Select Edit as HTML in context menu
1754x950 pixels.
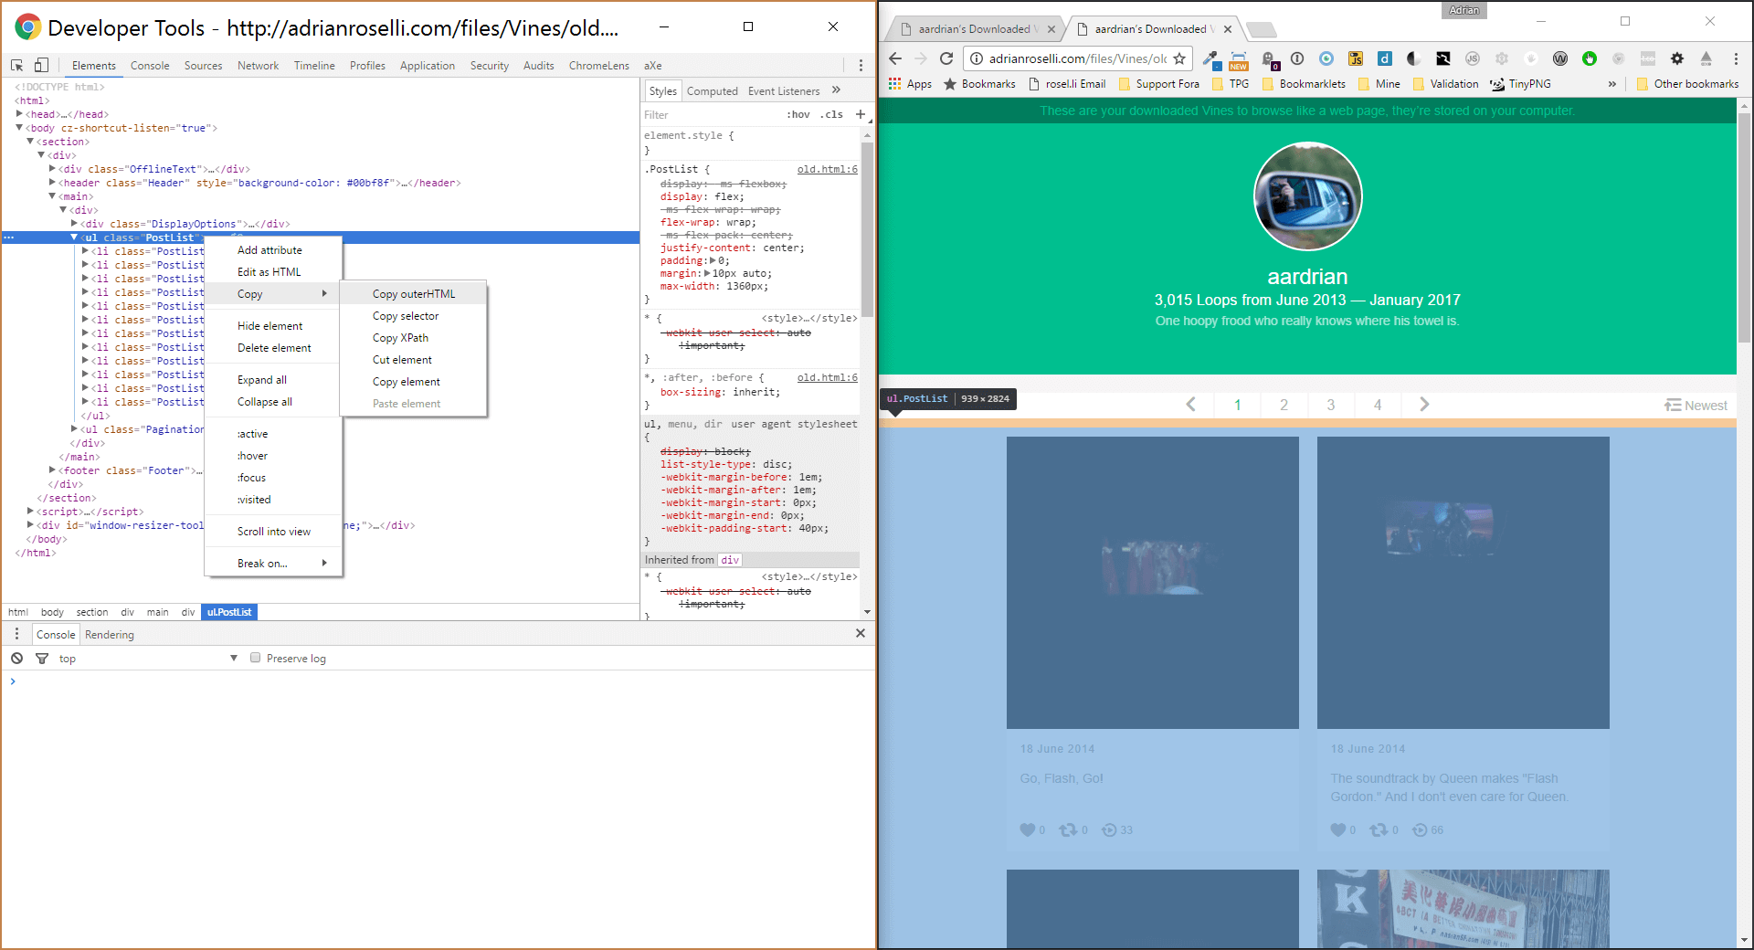point(273,272)
